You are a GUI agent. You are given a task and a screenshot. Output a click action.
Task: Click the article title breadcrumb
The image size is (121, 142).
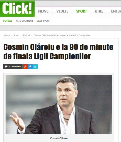[62, 35]
